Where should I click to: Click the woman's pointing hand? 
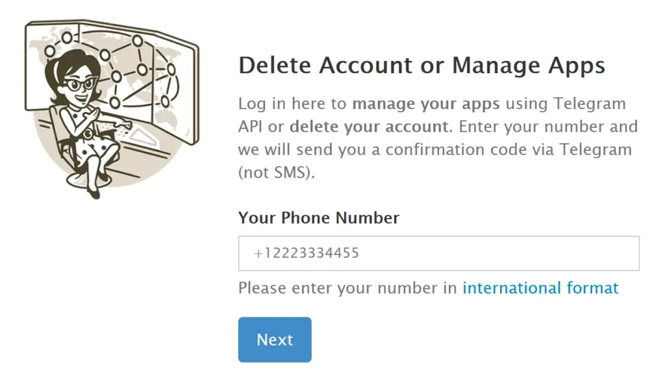click(125, 124)
